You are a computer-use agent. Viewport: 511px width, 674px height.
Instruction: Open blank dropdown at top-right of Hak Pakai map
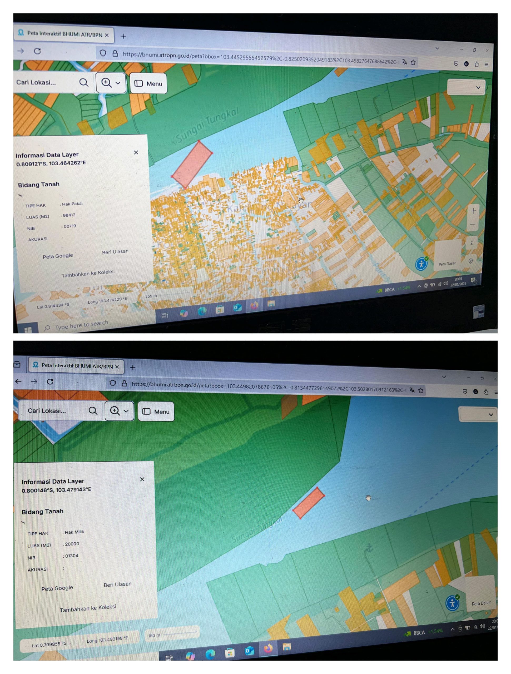coord(466,87)
